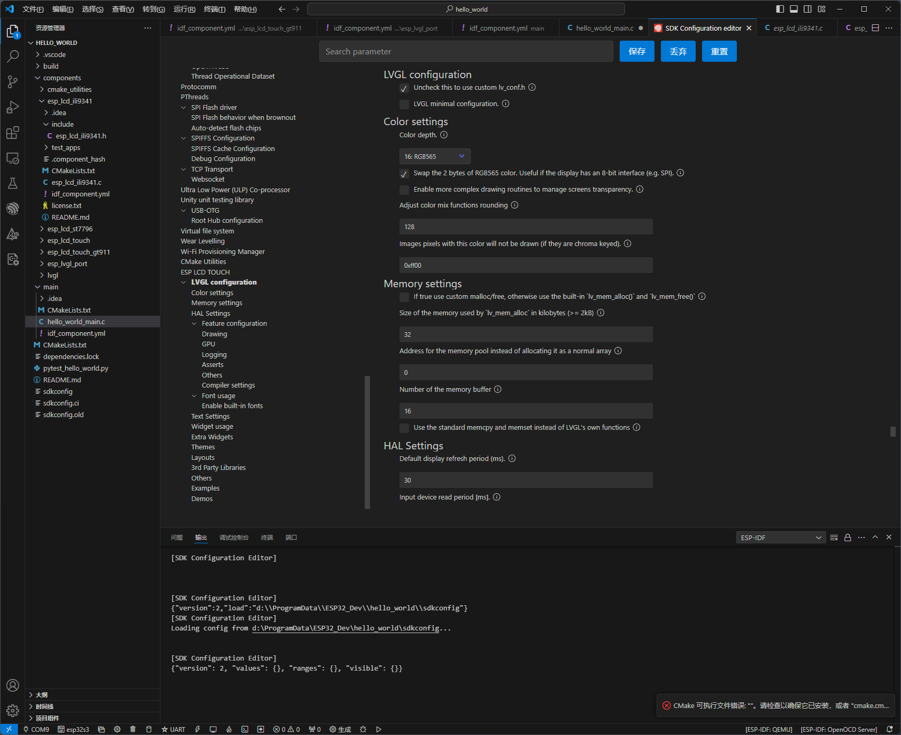901x735 pixels.
Task: Open ESP-IDF output channel dropdown
Action: 781,538
